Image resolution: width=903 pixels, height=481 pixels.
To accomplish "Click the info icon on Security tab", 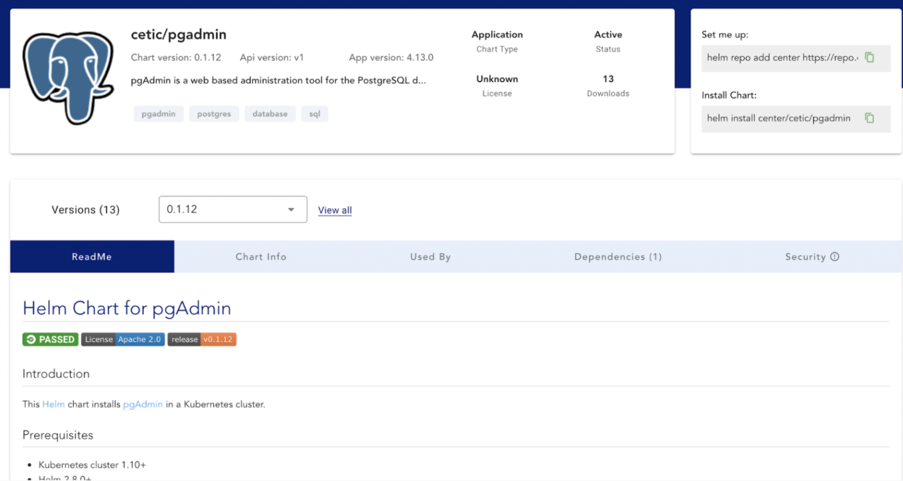I will pyautogui.click(x=834, y=257).
